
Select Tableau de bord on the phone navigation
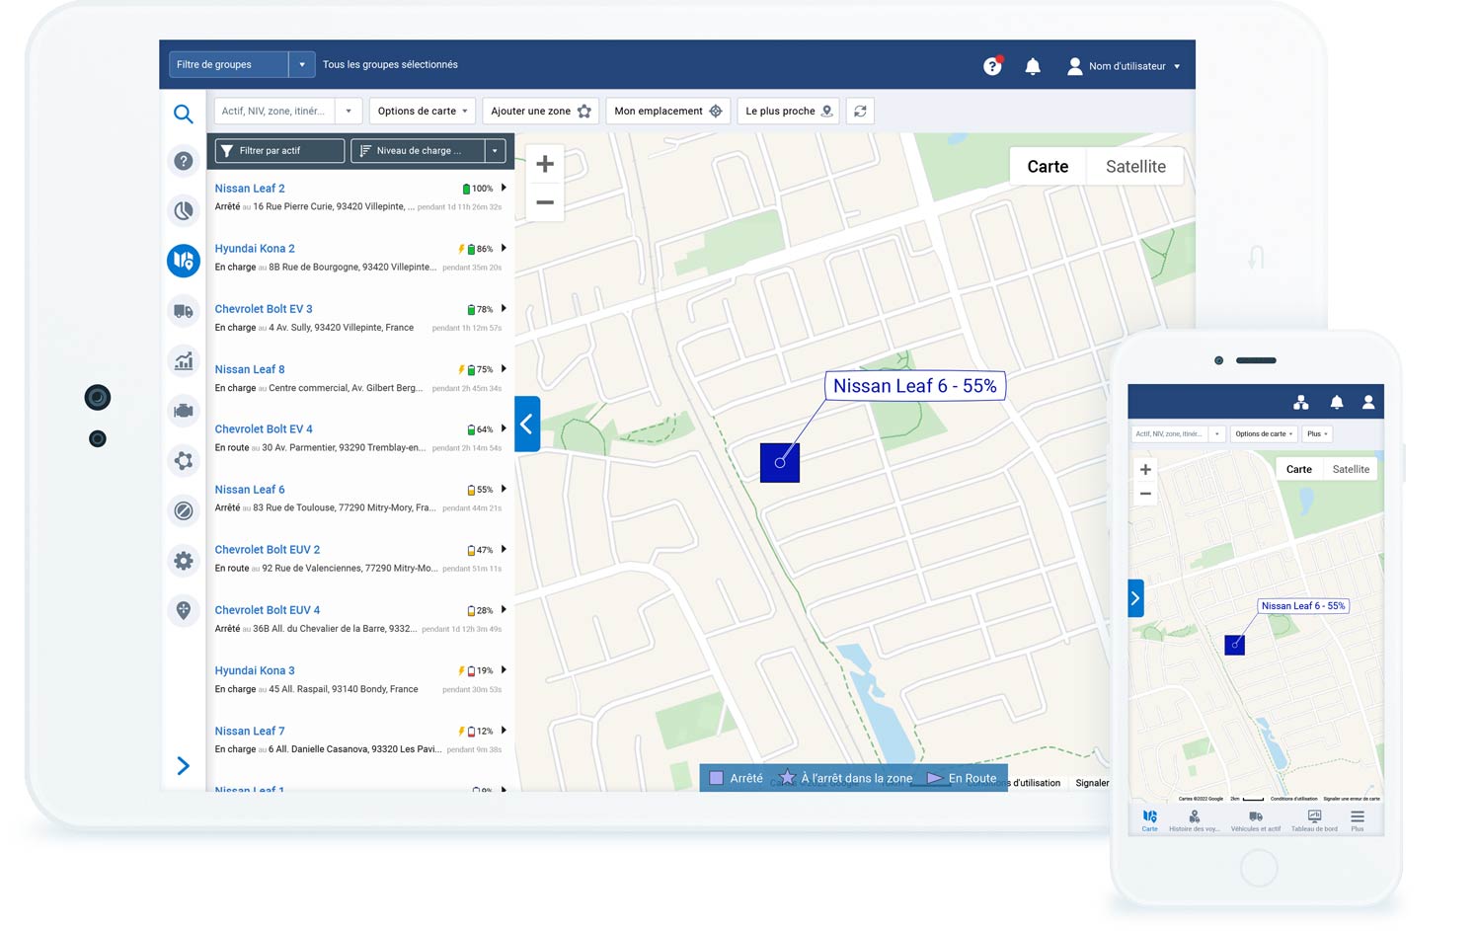point(1314,817)
